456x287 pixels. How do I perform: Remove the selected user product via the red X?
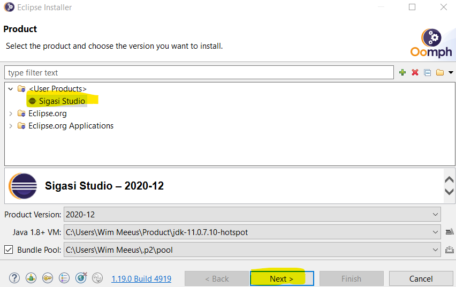point(415,72)
